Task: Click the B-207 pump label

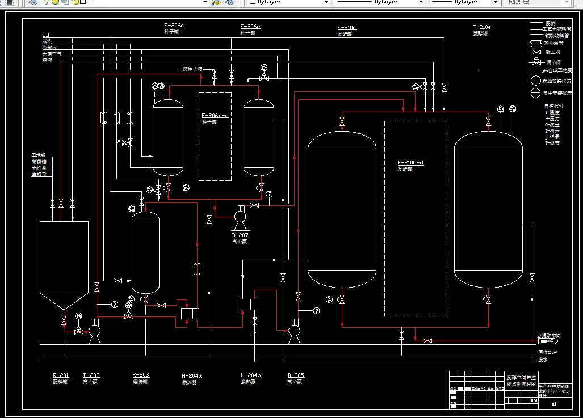Action: (x=240, y=235)
